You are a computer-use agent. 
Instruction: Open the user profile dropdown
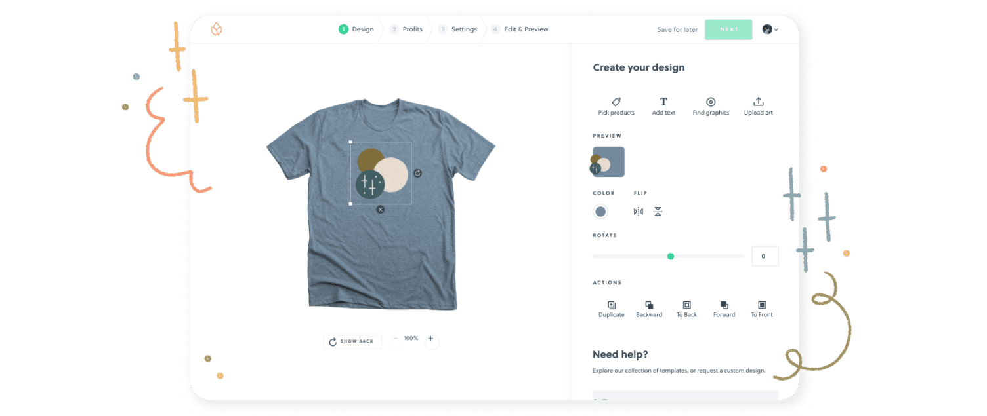(770, 29)
